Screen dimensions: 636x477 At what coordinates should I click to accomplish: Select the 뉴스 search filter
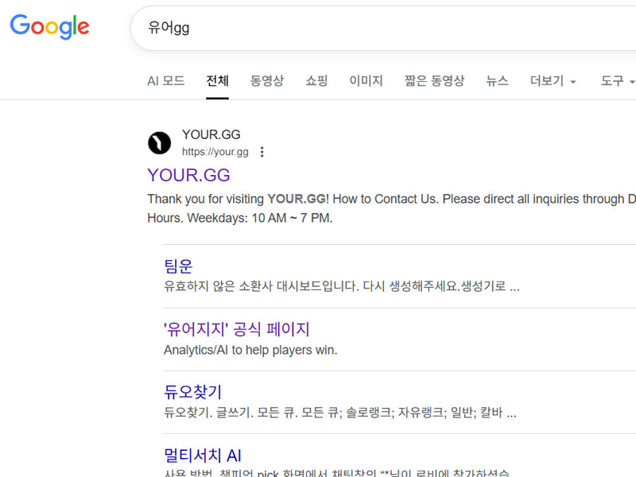pyautogui.click(x=497, y=80)
